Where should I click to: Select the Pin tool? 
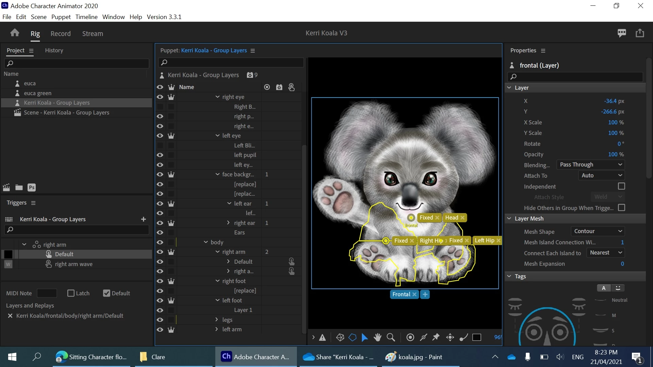tap(436, 337)
